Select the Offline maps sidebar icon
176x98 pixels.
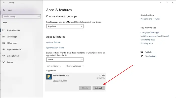[4, 43]
